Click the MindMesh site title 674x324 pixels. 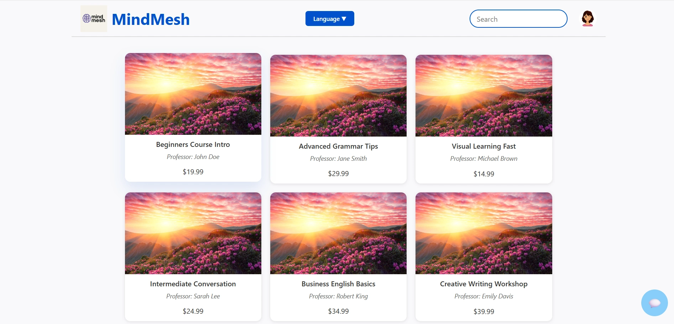(x=151, y=19)
